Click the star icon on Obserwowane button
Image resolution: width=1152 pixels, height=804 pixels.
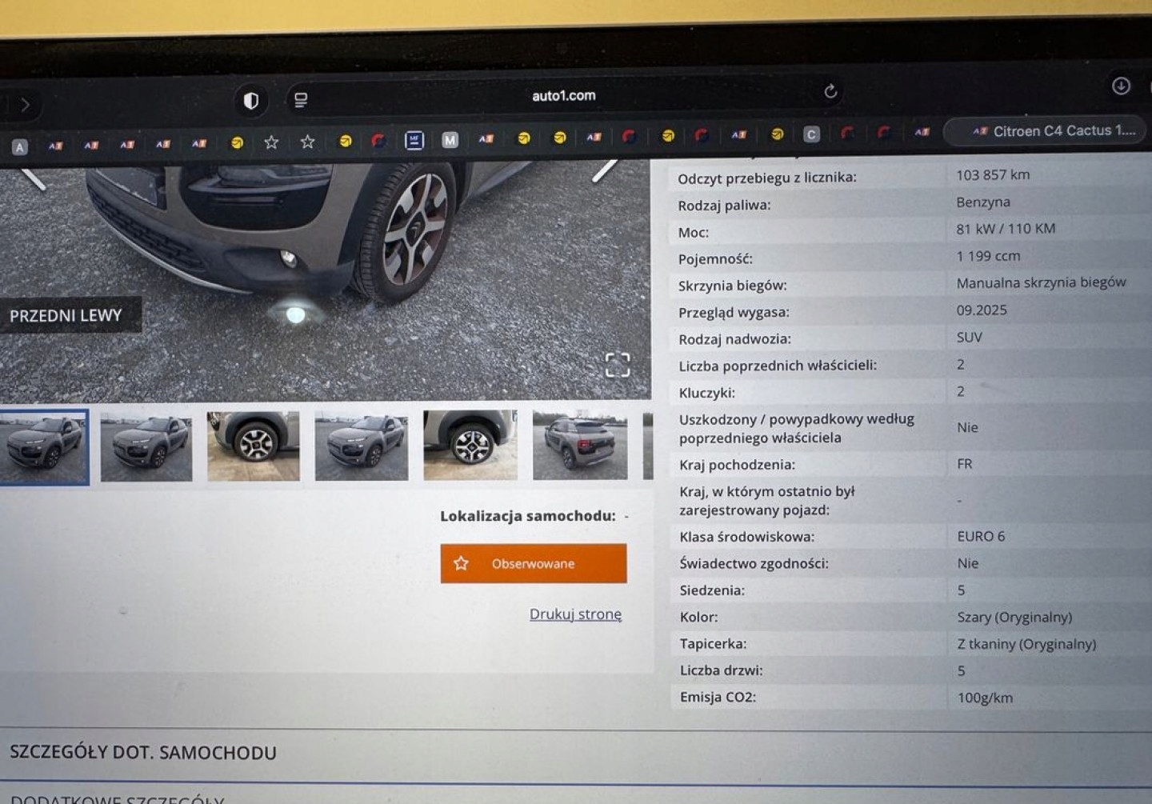point(461,563)
